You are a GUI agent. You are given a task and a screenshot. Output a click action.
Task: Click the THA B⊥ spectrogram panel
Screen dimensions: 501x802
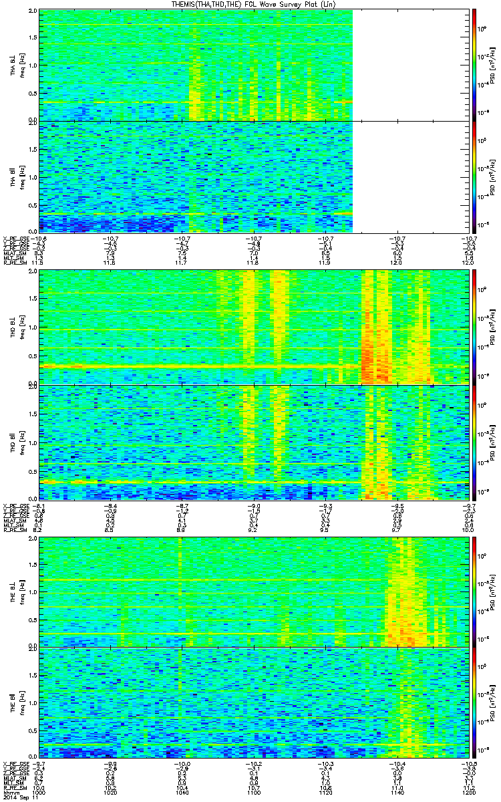[x=254, y=65]
